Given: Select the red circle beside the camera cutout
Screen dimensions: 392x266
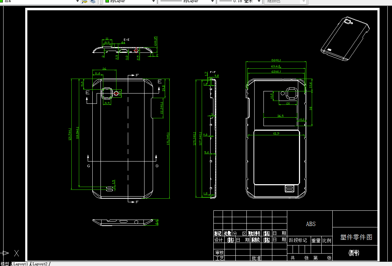Looking at the screenshot, I should [x=116, y=93].
